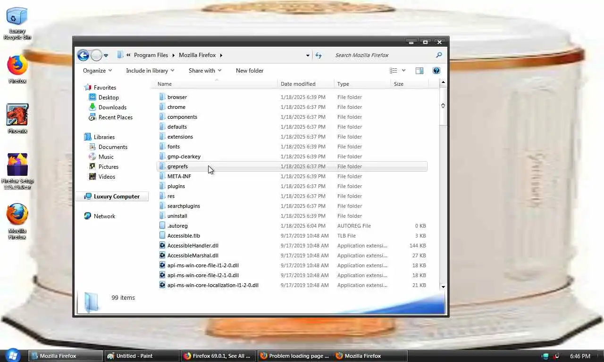The image size is (604, 362).
Task: Expand the Program Files breadcrumb arrow
Action: pos(174,55)
